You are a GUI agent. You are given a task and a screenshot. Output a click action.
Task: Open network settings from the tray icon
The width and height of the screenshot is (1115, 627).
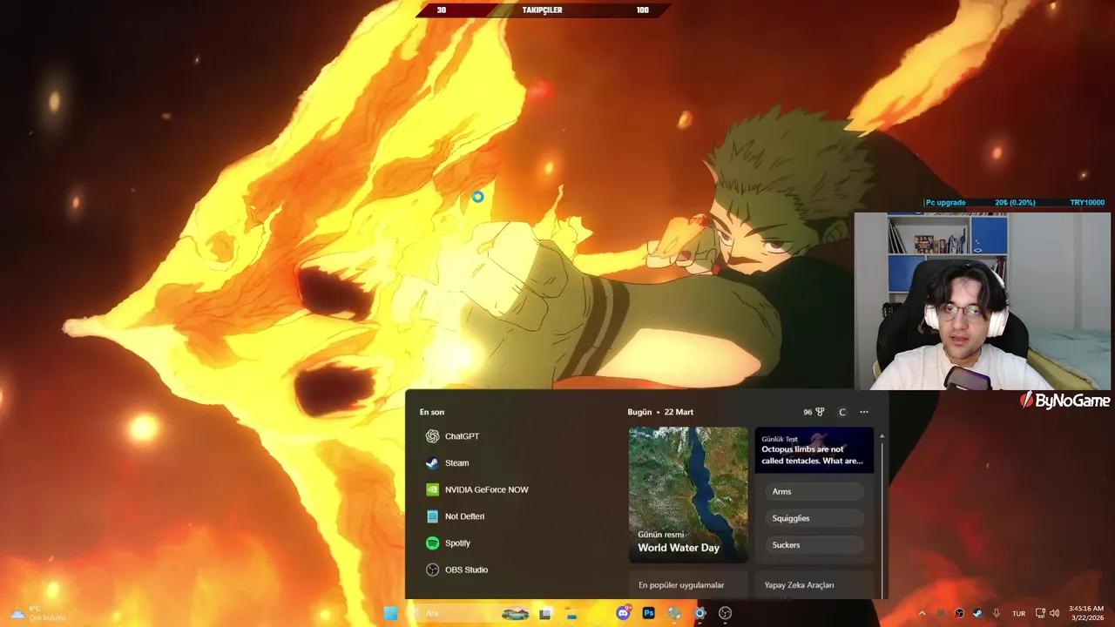tap(1040, 613)
